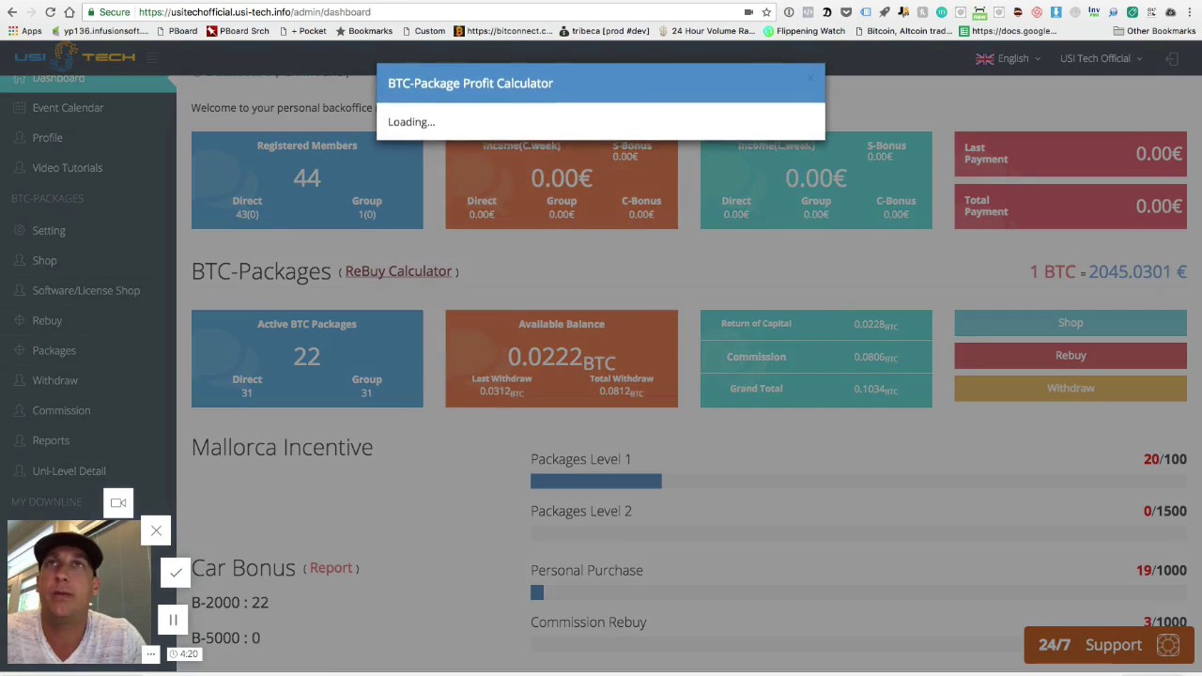Open Uni-Level Detail in the sidebar

pyautogui.click(x=69, y=470)
